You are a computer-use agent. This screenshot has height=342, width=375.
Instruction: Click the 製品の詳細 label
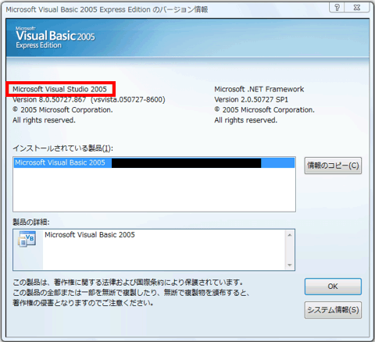click(31, 222)
